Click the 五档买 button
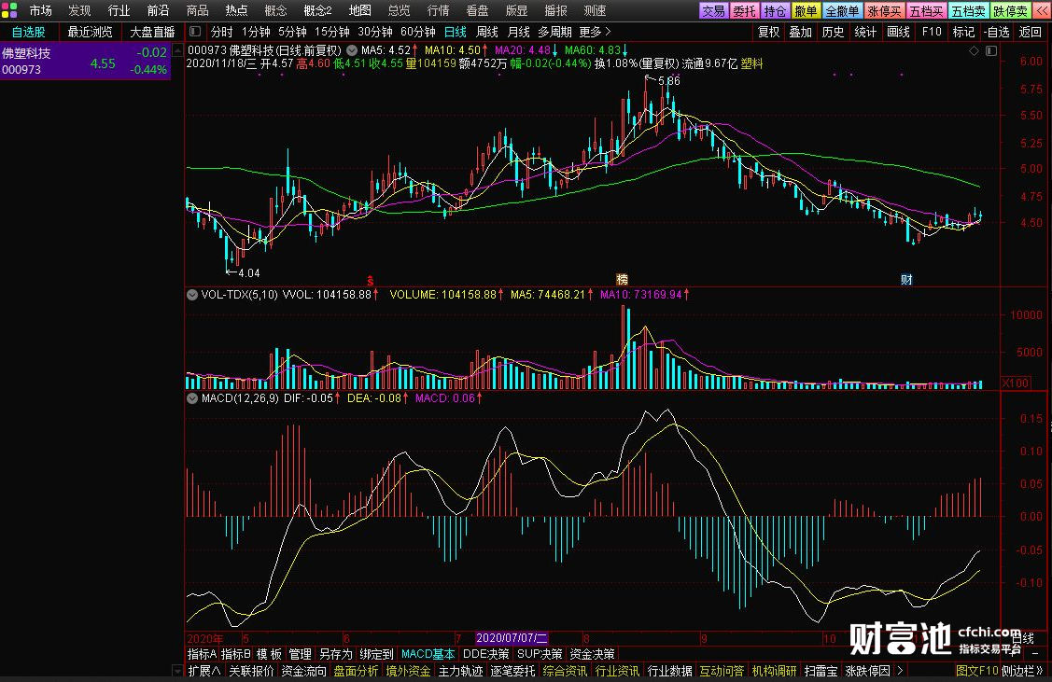 pyautogui.click(x=926, y=11)
